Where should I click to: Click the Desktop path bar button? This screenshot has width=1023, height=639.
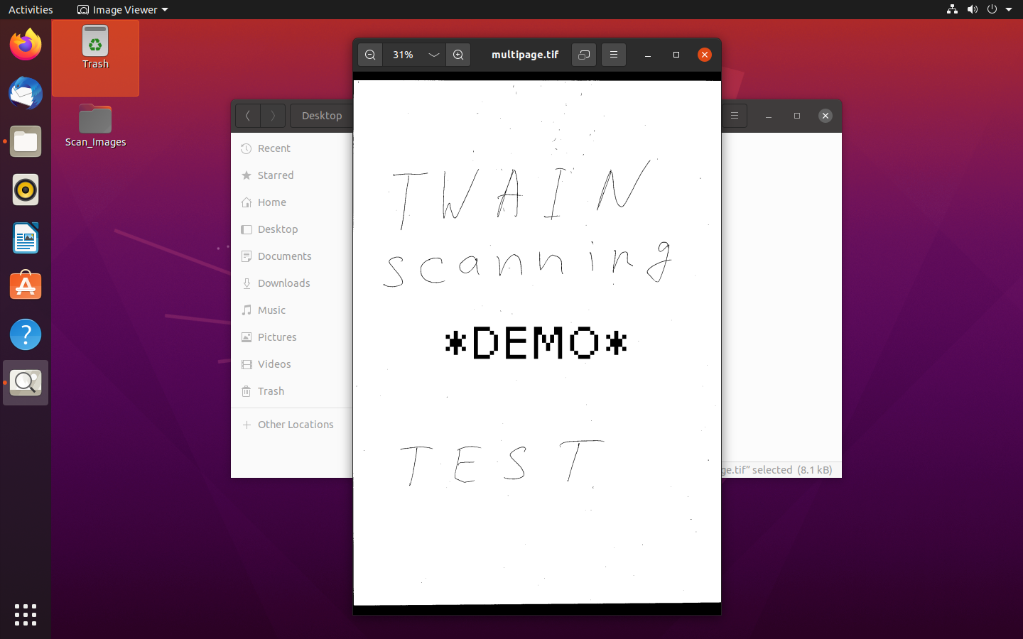click(x=321, y=116)
